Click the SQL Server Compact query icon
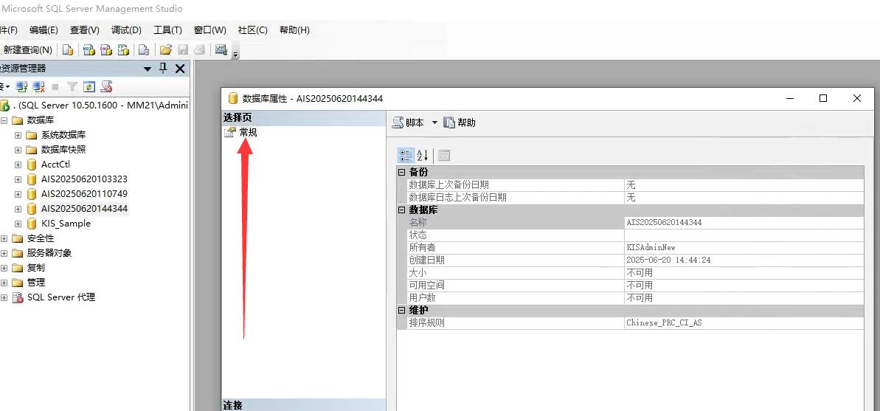The image size is (880, 411). click(x=144, y=50)
